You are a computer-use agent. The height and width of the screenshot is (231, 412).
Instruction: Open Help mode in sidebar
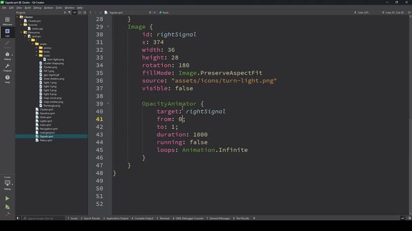tap(7, 79)
